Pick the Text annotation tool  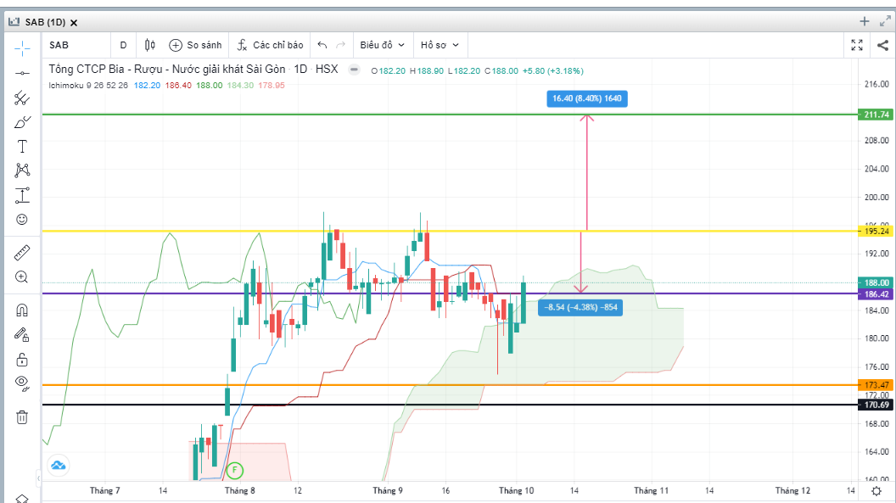pyautogui.click(x=22, y=147)
